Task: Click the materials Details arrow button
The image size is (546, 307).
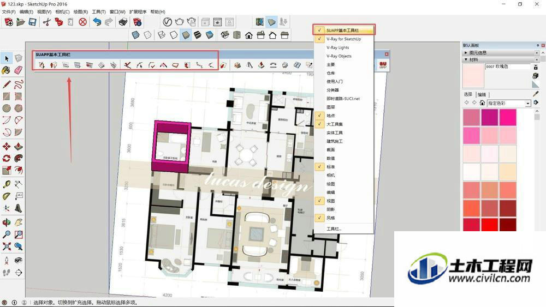Action: click(x=536, y=103)
